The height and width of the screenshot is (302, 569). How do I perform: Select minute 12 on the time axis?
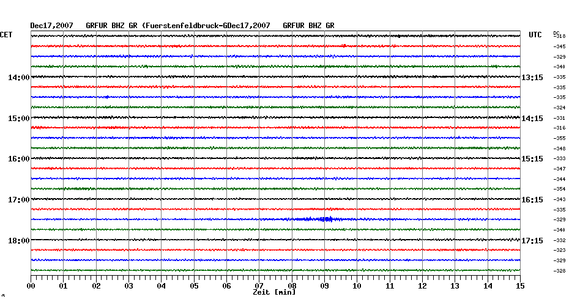[x=422, y=285]
